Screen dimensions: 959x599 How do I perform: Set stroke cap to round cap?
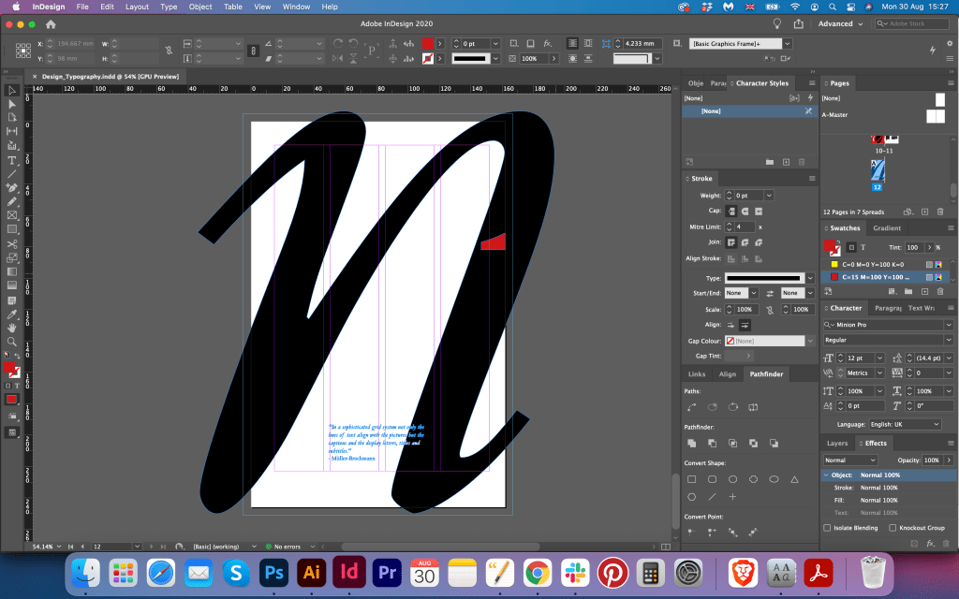[745, 212]
